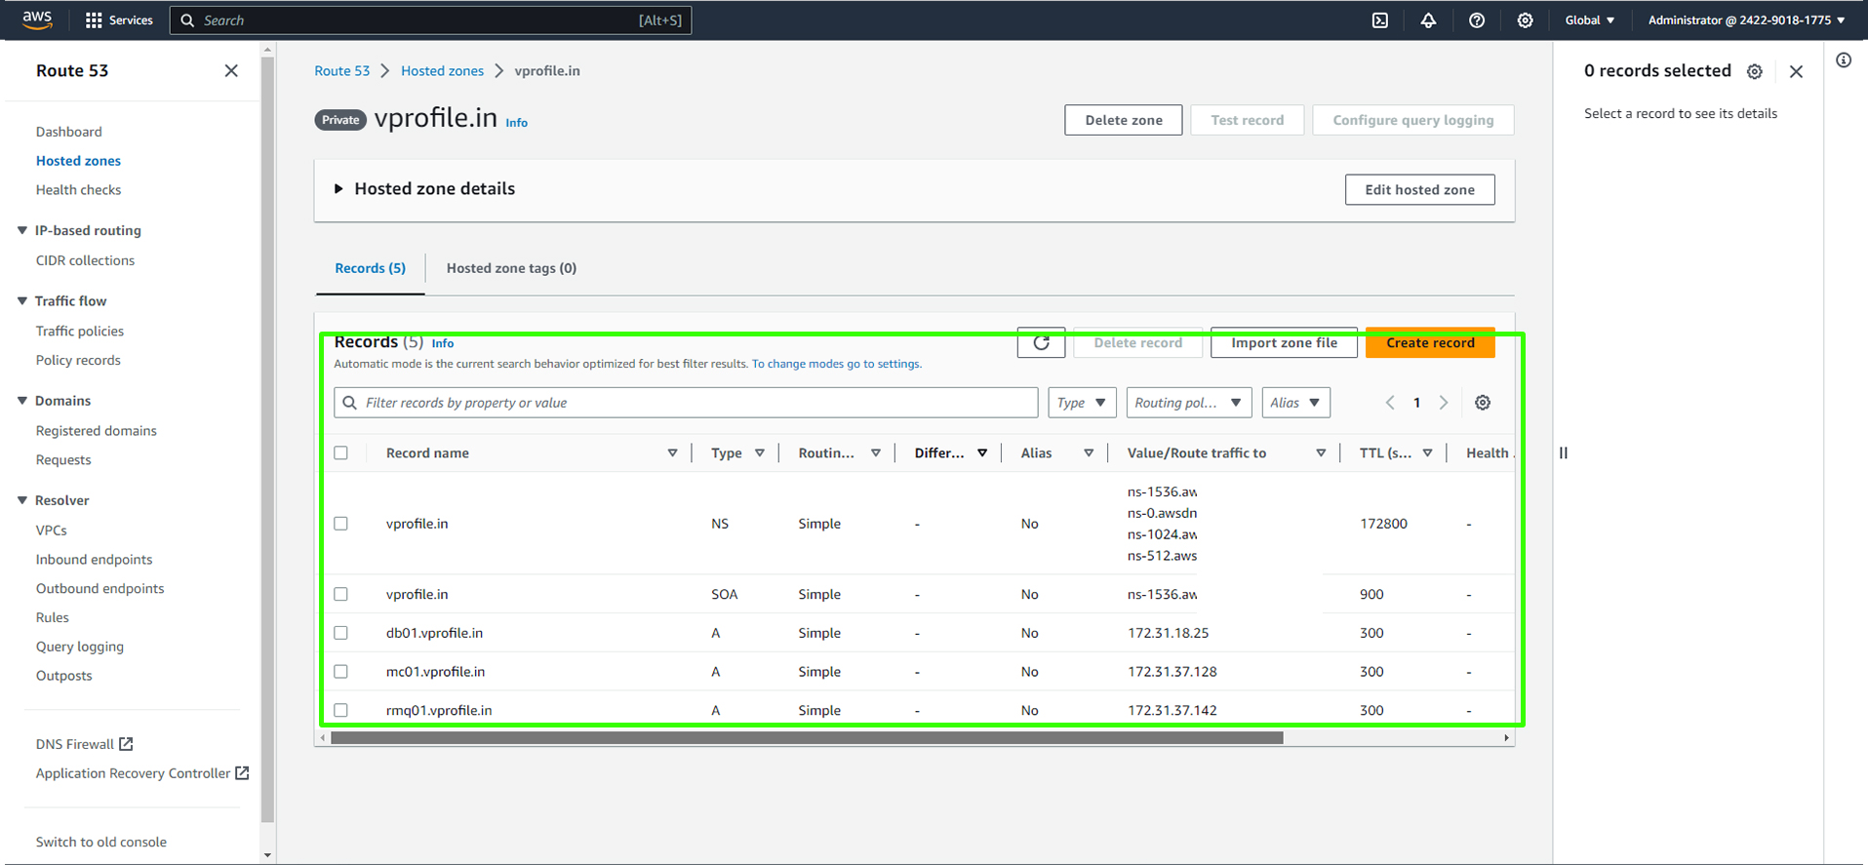This screenshot has height=865, width=1868.
Task: Close the Route 53 navigation panel
Action: [231, 70]
